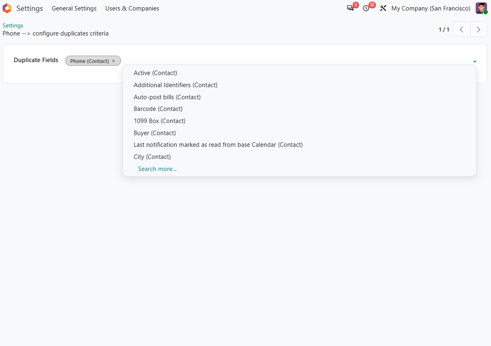491x346 pixels.
Task: Open the developer tools wrench icon
Action: coord(383,8)
